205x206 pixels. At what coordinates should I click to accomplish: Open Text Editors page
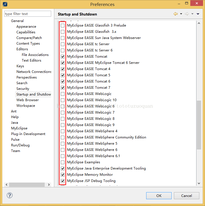31,60
